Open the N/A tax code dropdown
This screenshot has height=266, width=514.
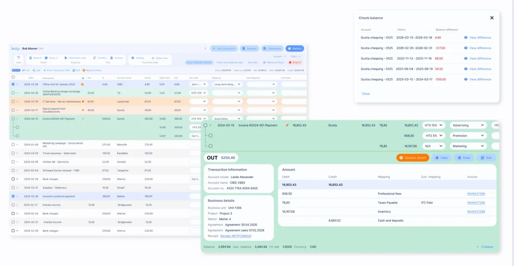(434, 146)
